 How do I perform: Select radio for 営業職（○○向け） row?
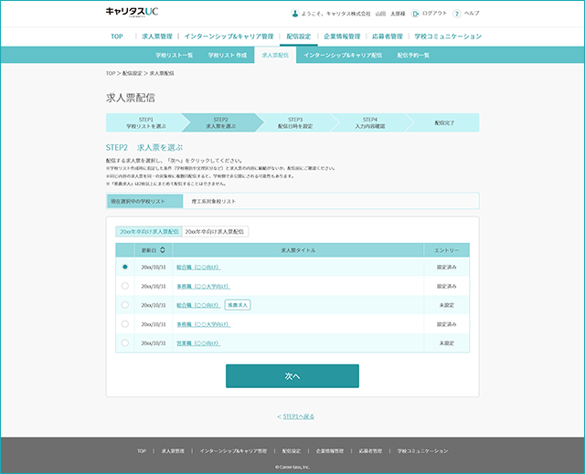click(125, 342)
